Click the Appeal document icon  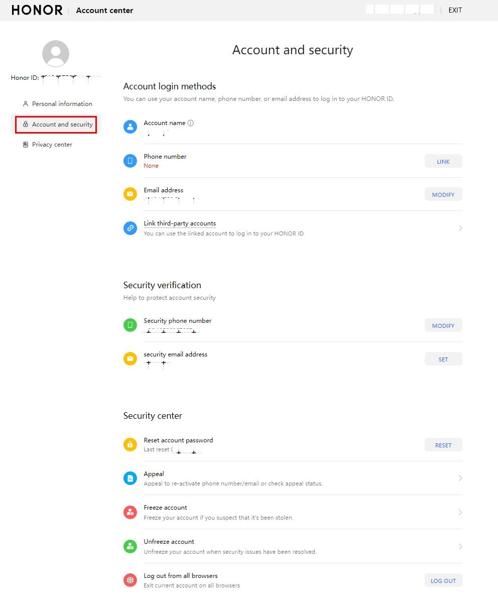pyautogui.click(x=130, y=478)
